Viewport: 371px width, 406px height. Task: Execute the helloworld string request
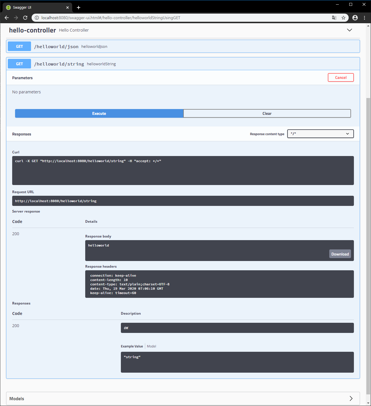99,113
